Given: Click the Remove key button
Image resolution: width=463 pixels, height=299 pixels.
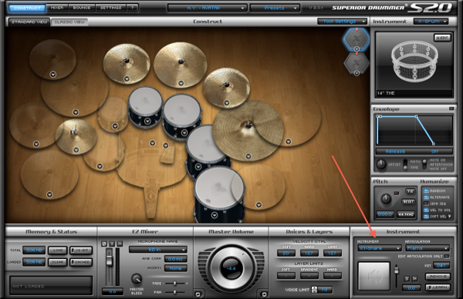Looking at the screenshot, I should click(x=438, y=277).
